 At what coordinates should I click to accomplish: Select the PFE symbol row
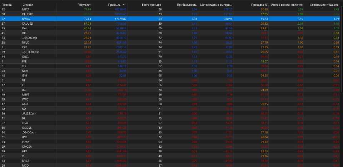tap(170, 61)
